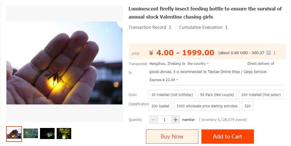Open the Cumulative Evaluation tab
Viewport: 291px width, 146px height.
[203, 27]
